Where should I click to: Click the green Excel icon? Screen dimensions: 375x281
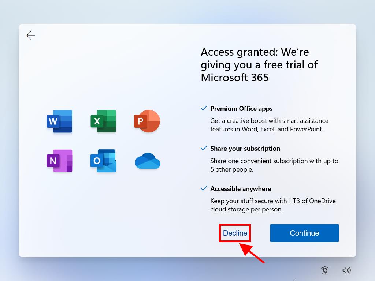(103, 121)
